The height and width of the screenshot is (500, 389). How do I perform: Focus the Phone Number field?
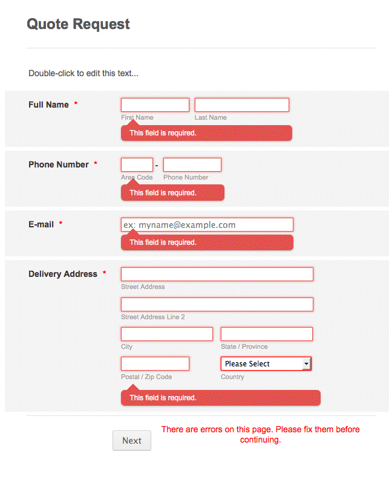click(192, 164)
